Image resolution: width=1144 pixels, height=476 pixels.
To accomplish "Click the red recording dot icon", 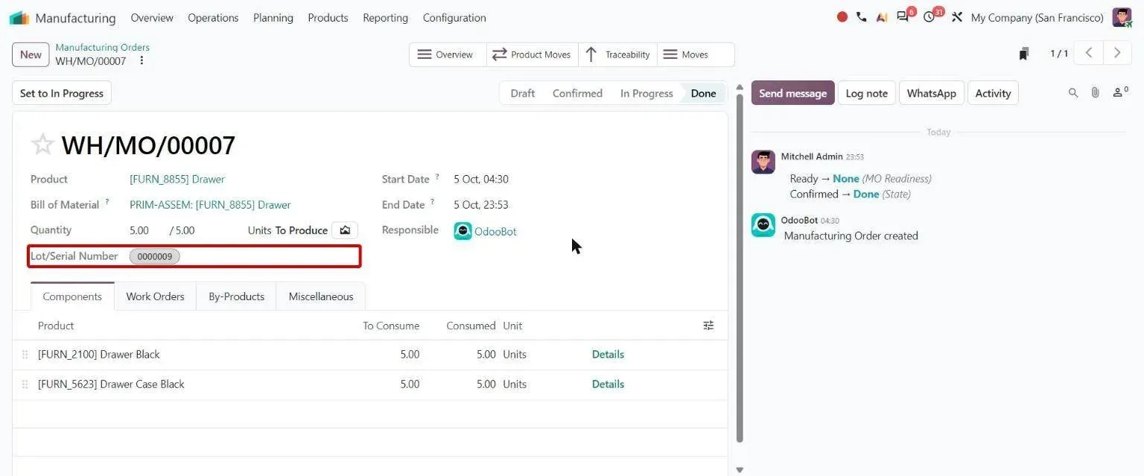I will 842,17.
